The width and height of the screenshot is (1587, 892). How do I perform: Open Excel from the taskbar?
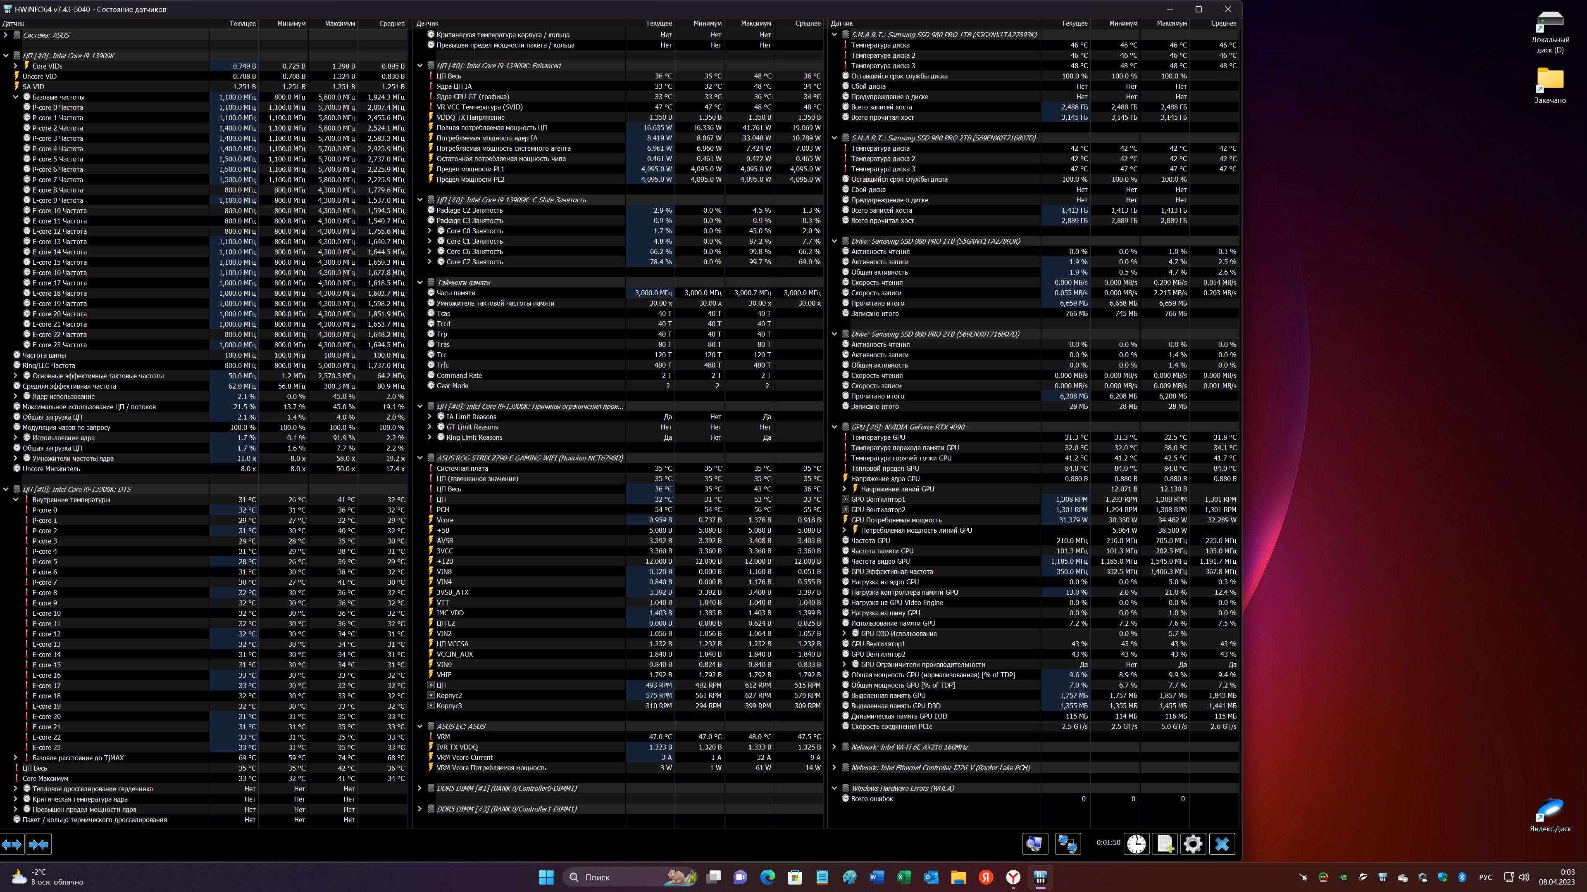click(x=904, y=877)
